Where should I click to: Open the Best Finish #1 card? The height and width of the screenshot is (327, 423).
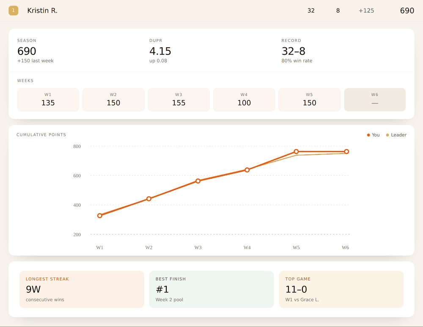(211, 289)
